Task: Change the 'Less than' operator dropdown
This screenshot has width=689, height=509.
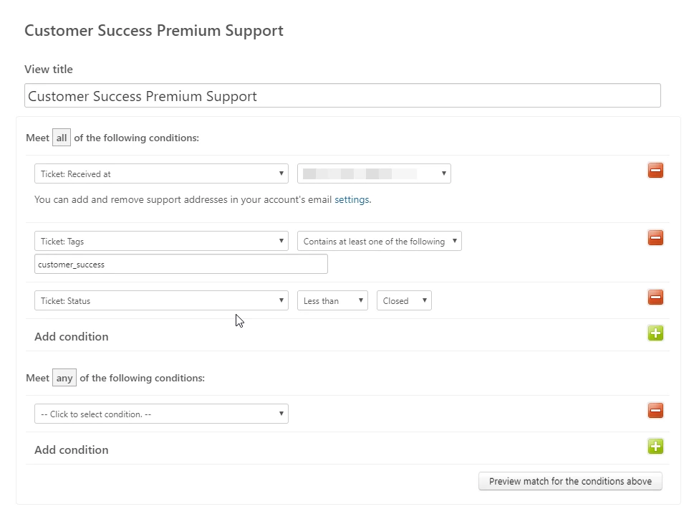Action: click(x=332, y=301)
